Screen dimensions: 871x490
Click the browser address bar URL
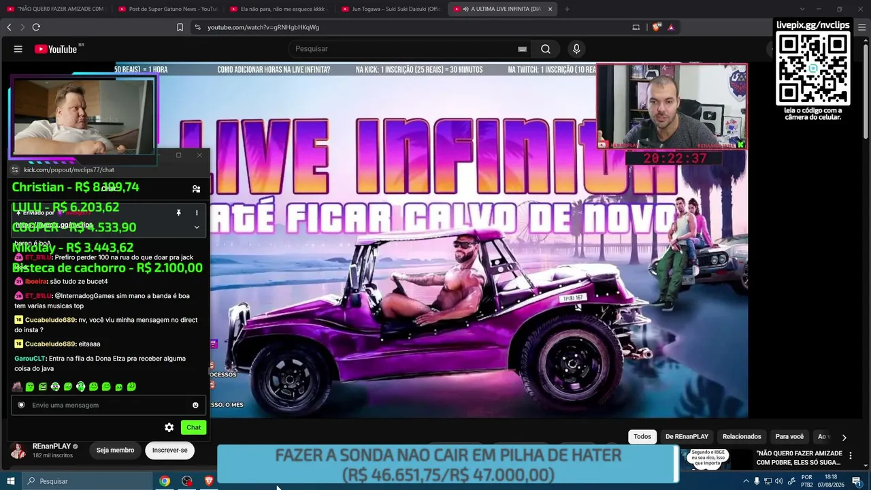pos(263,27)
